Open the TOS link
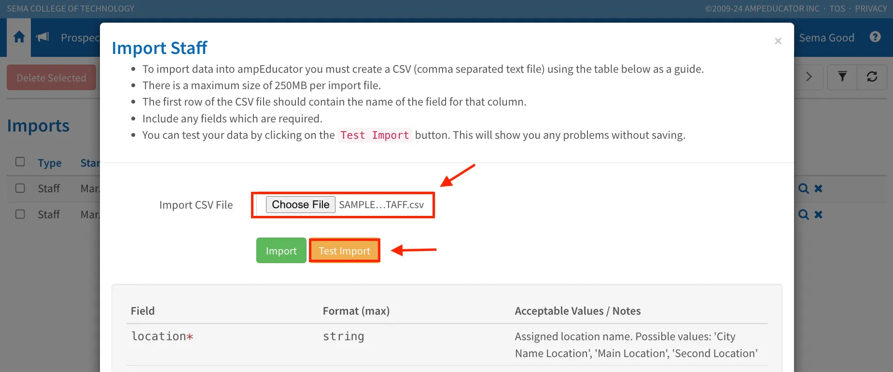The width and height of the screenshot is (893, 372). [837, 9]
